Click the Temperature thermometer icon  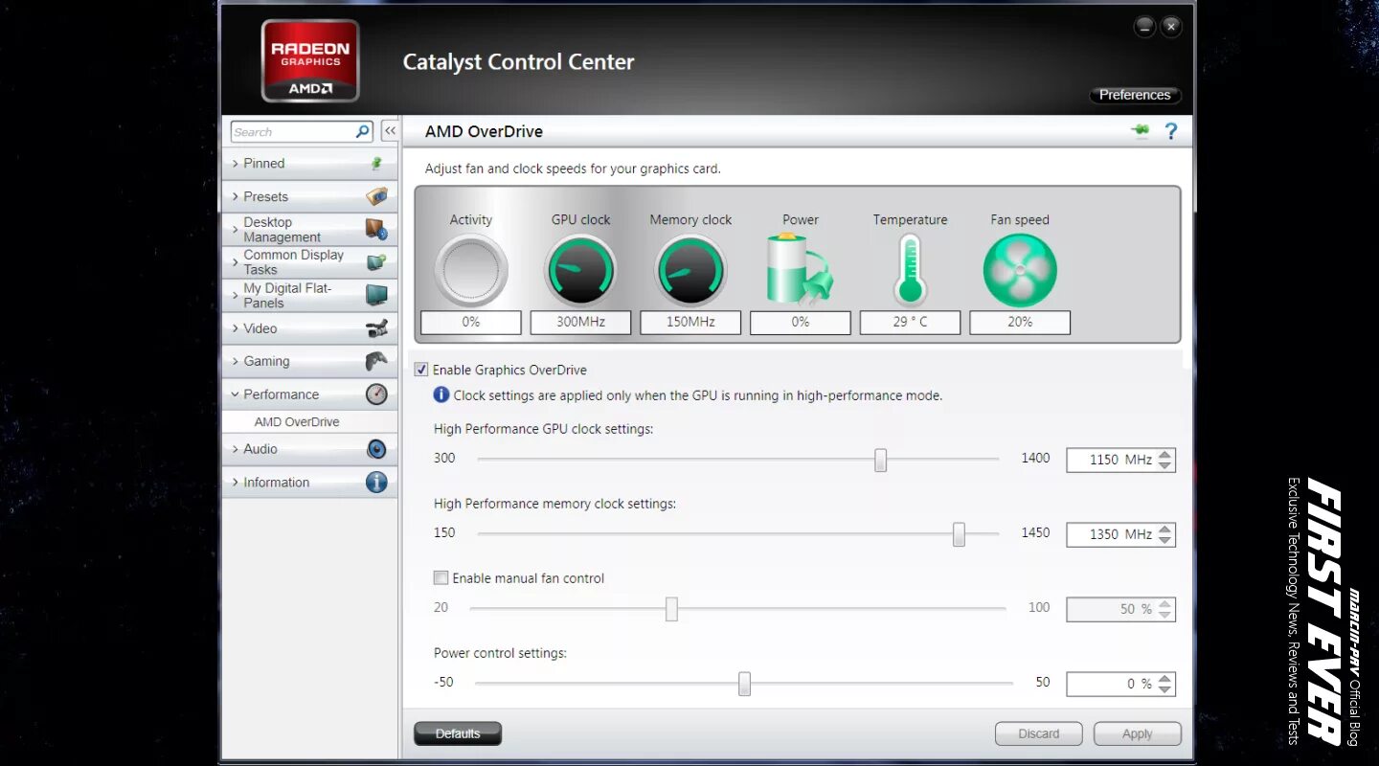pos(910,270)
